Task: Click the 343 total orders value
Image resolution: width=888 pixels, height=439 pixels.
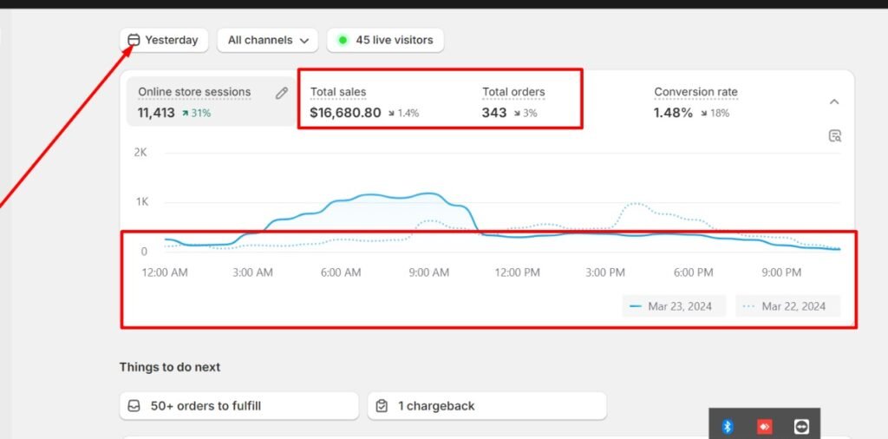Action: pos(494,113)
